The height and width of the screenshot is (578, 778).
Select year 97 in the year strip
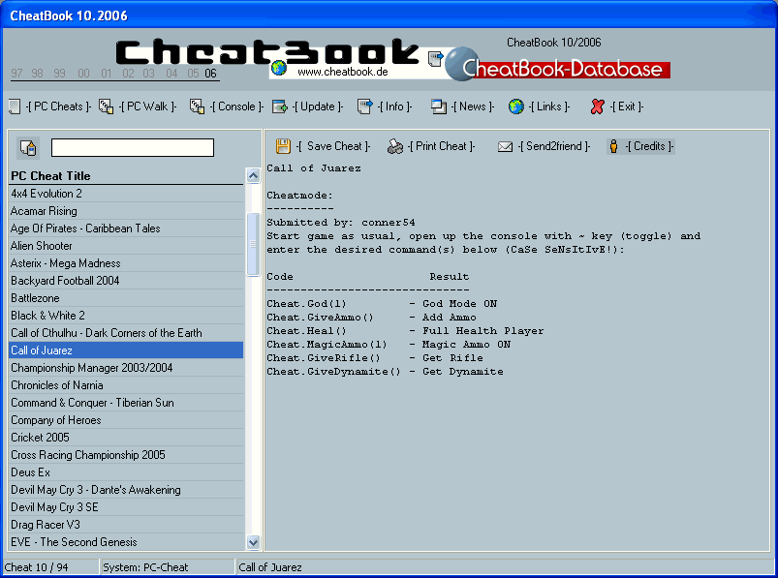coord(16,74)
